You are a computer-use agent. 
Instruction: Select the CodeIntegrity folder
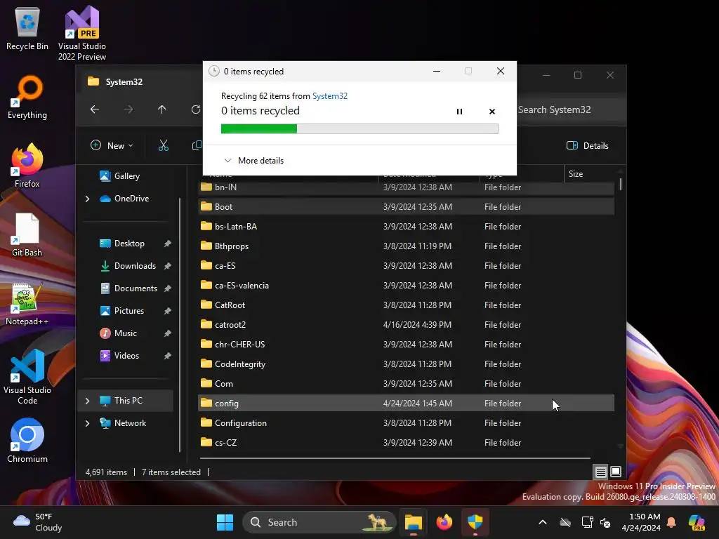[406, 364]
